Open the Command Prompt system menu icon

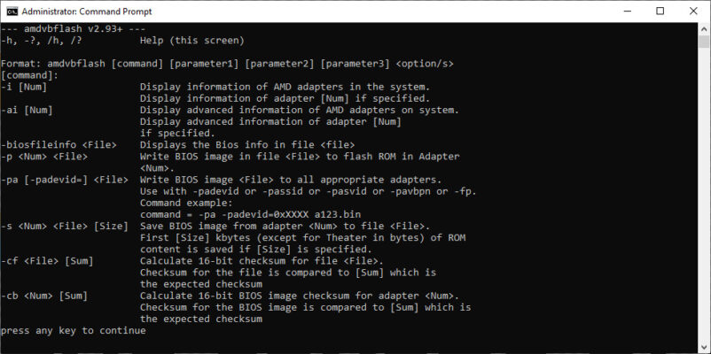tap(10, 12)
